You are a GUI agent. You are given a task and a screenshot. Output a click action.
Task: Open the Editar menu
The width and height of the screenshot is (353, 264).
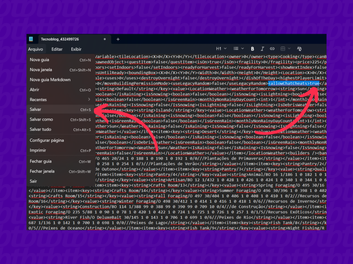pyautogui.click(x=57, y=49)
